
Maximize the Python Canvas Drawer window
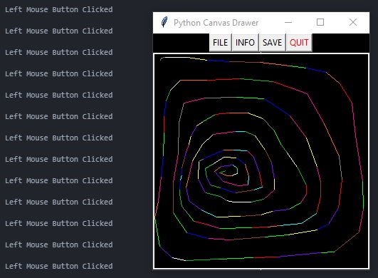pyautogui.click(x=320, y=22)
